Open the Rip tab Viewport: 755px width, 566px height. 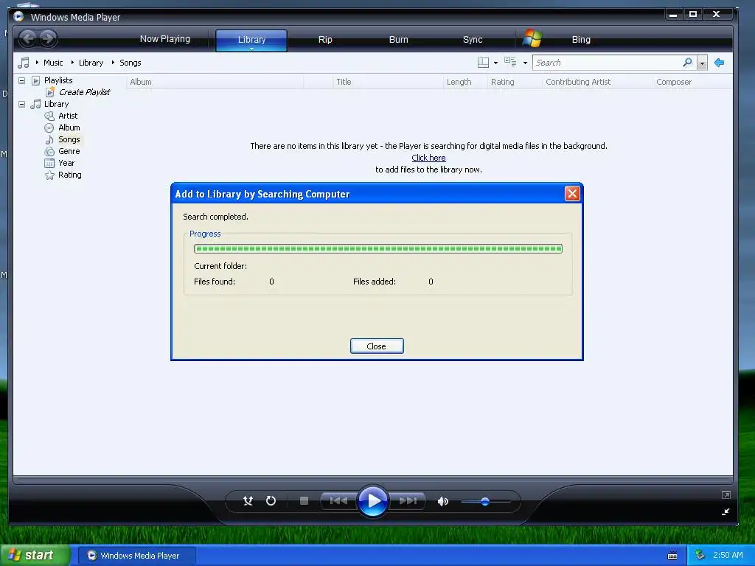click(325, 40)
